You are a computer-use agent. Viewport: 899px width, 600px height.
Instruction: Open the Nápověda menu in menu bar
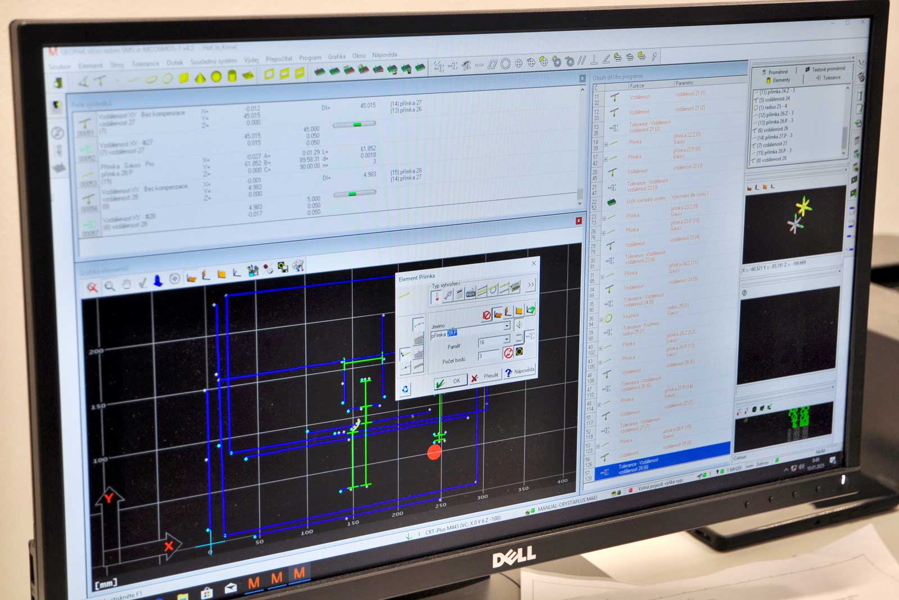click(384, 55)
